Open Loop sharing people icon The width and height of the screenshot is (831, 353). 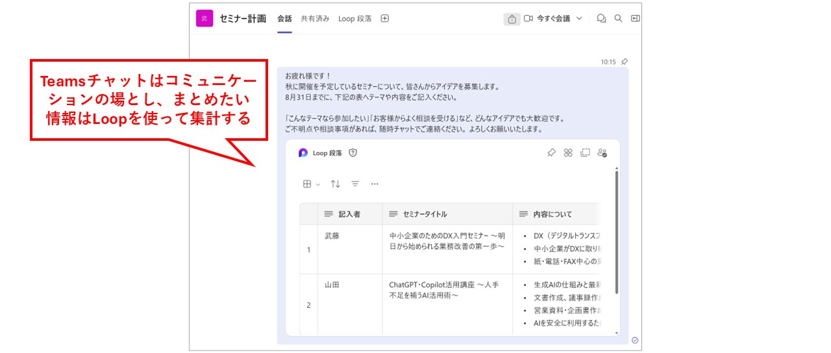602,153
